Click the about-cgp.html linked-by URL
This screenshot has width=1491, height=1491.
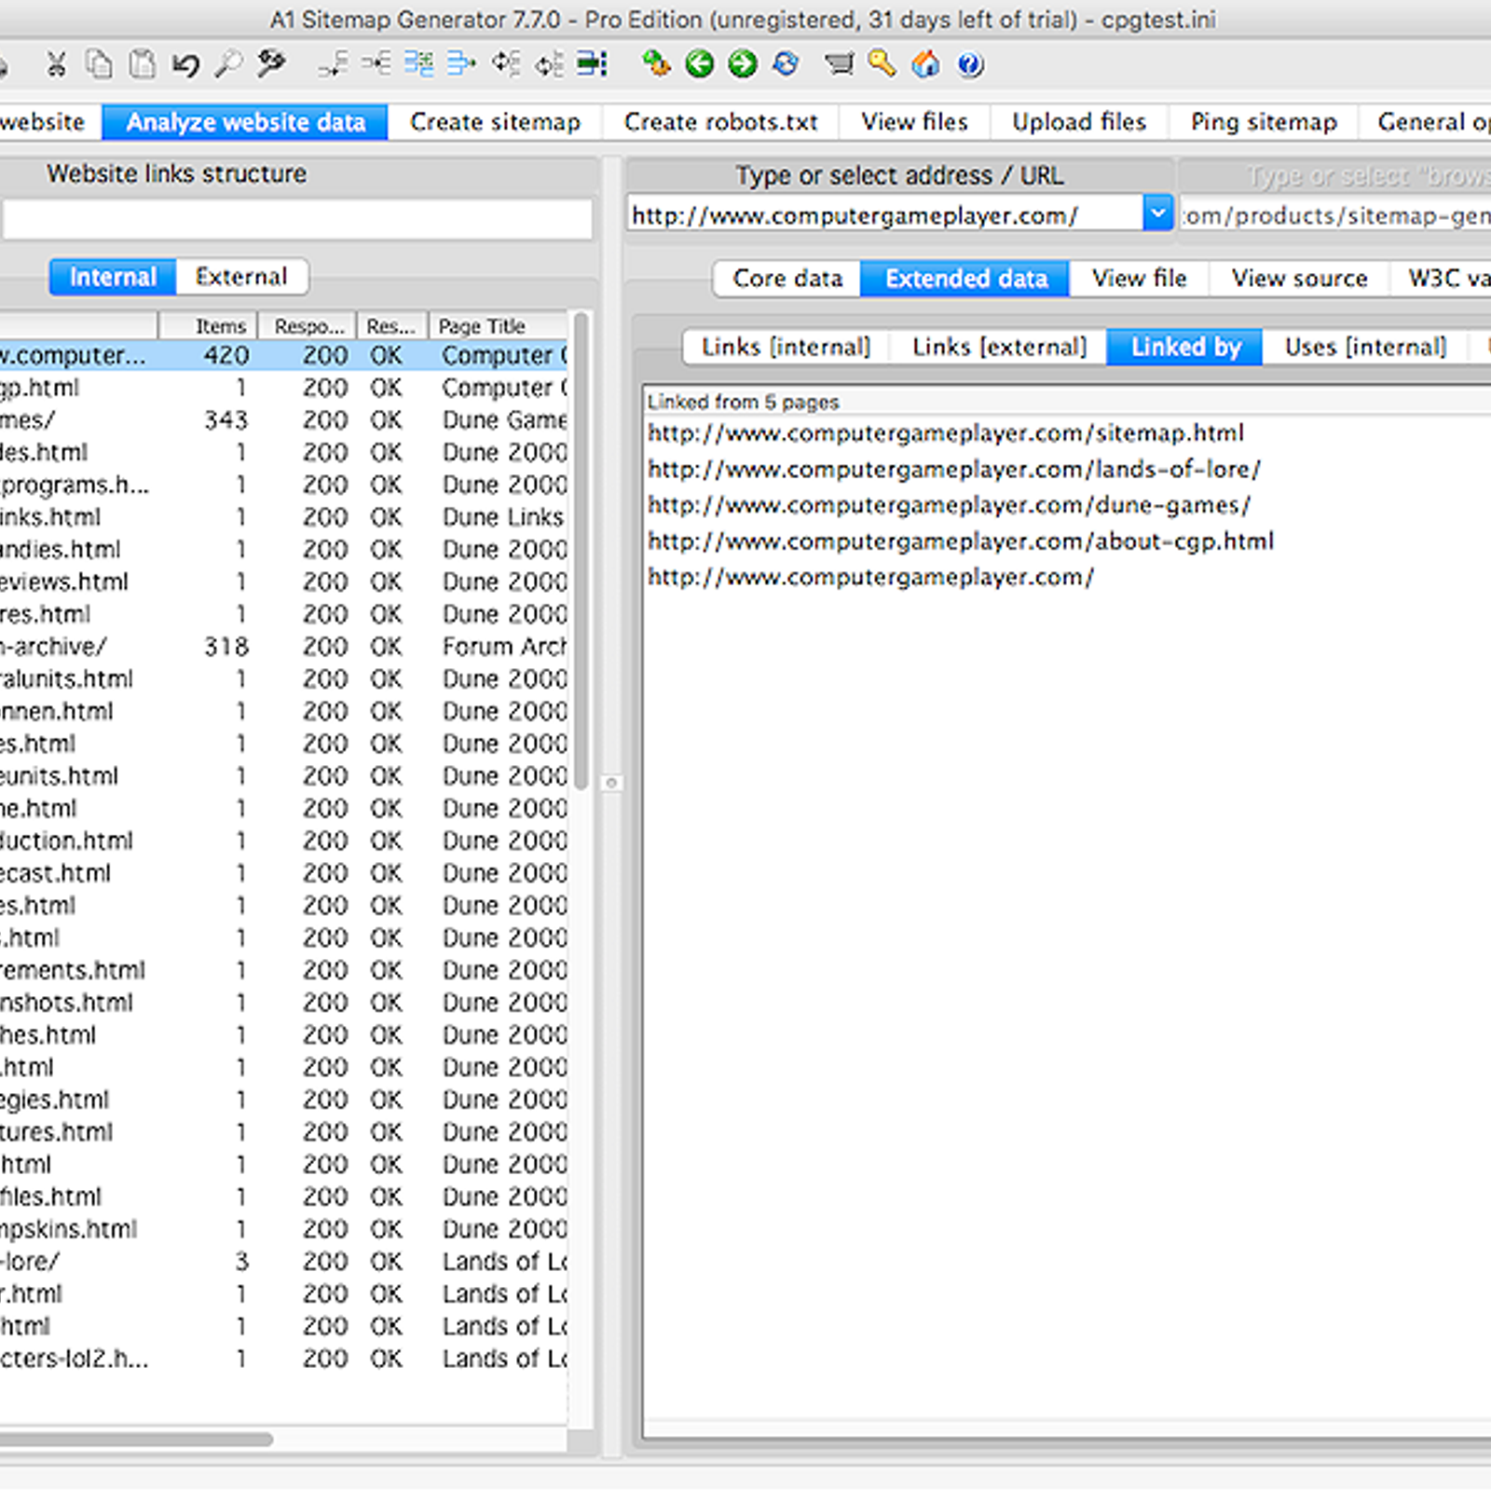[961, 541]
